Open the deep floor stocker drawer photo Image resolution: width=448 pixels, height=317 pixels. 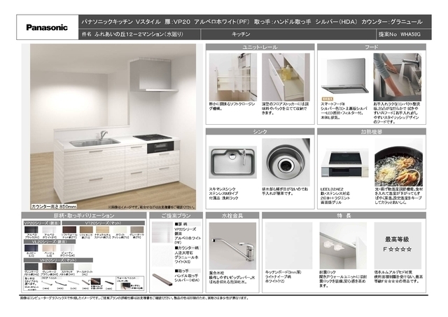(x=286, y=77)
